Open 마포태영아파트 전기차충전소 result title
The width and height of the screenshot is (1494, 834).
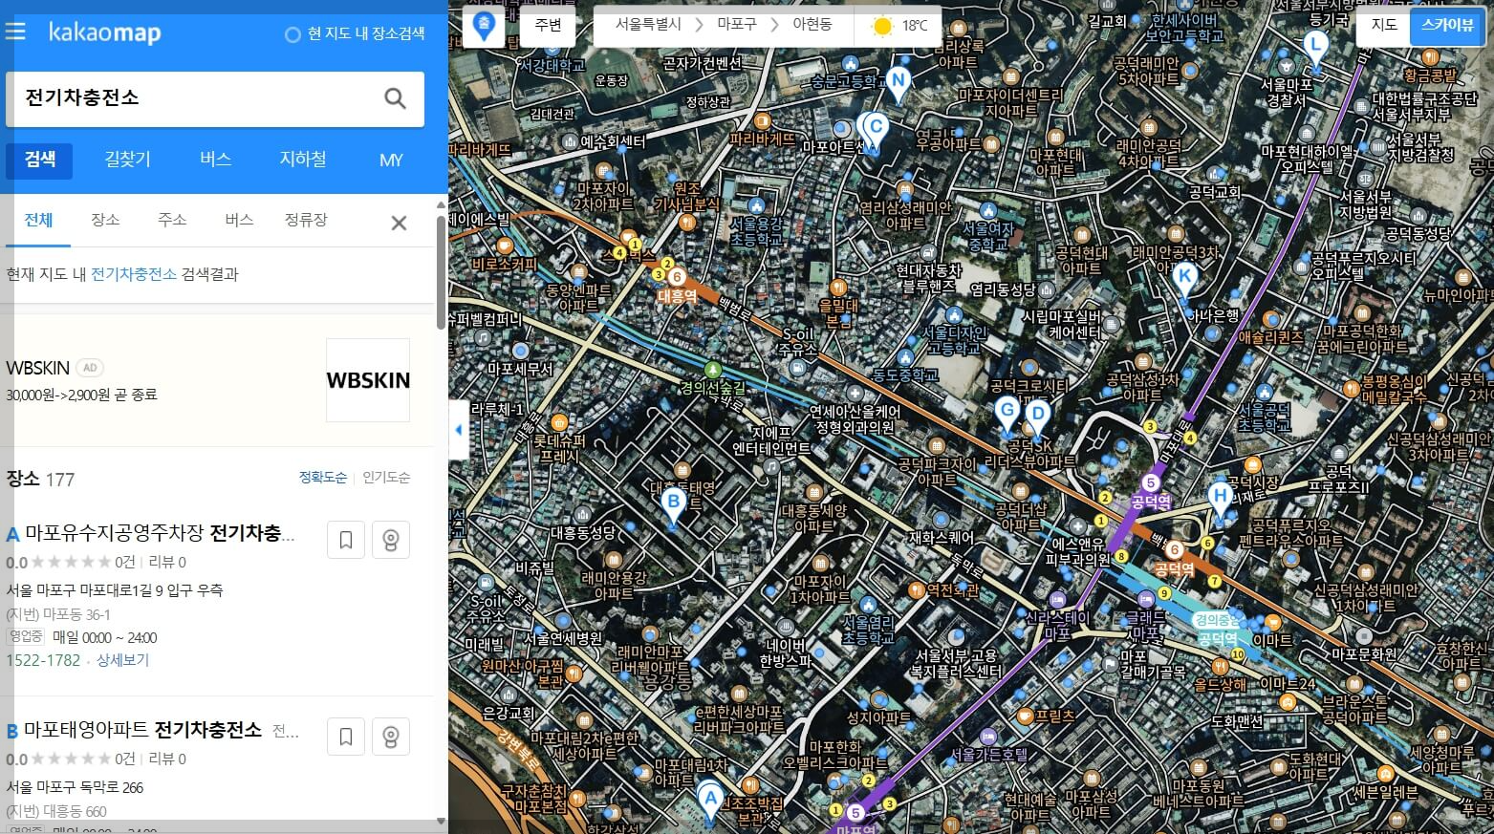(143, 730)
